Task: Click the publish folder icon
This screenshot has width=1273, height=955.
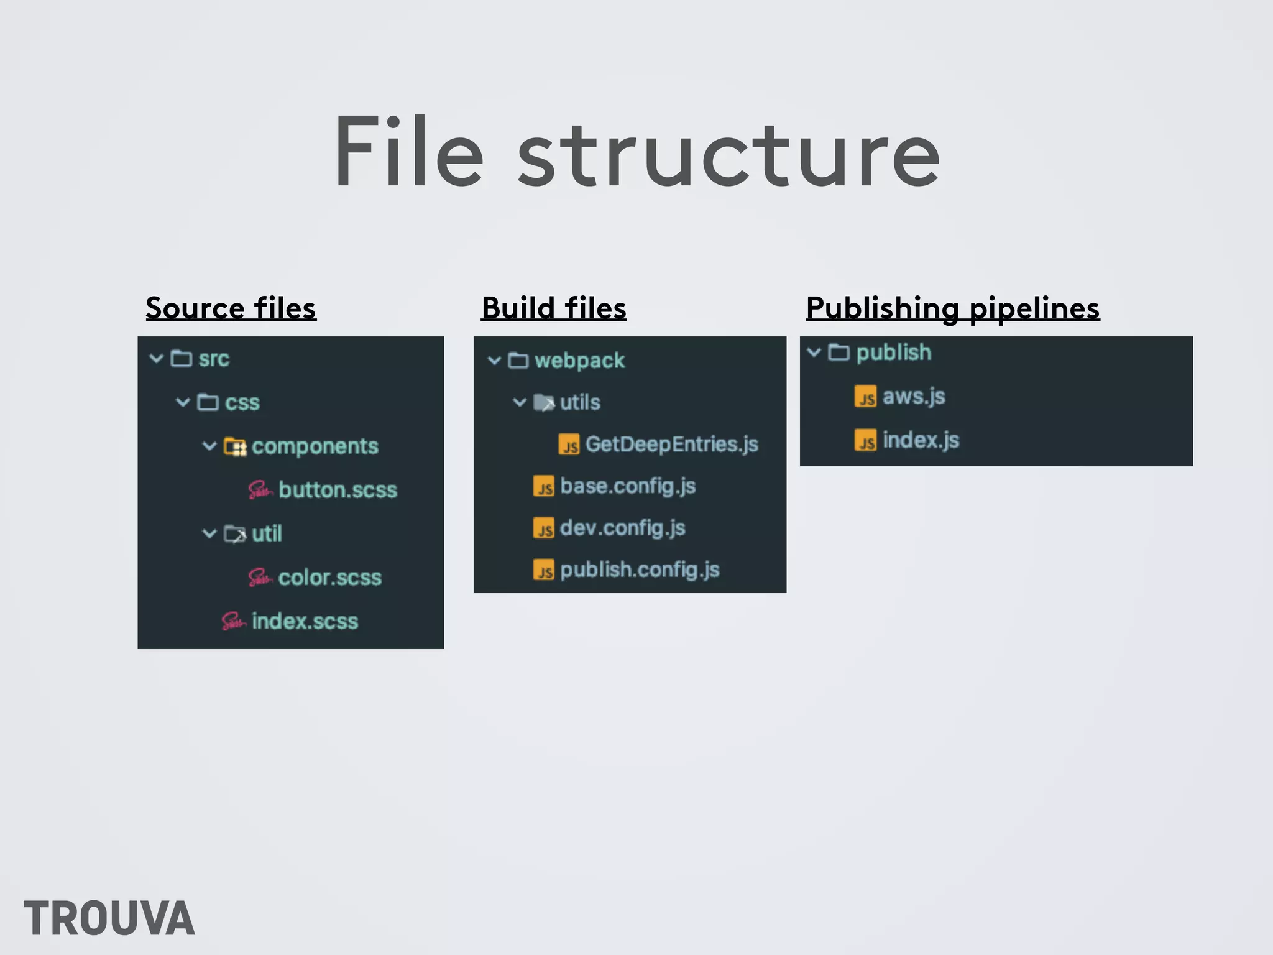Action: coord(839,353)
